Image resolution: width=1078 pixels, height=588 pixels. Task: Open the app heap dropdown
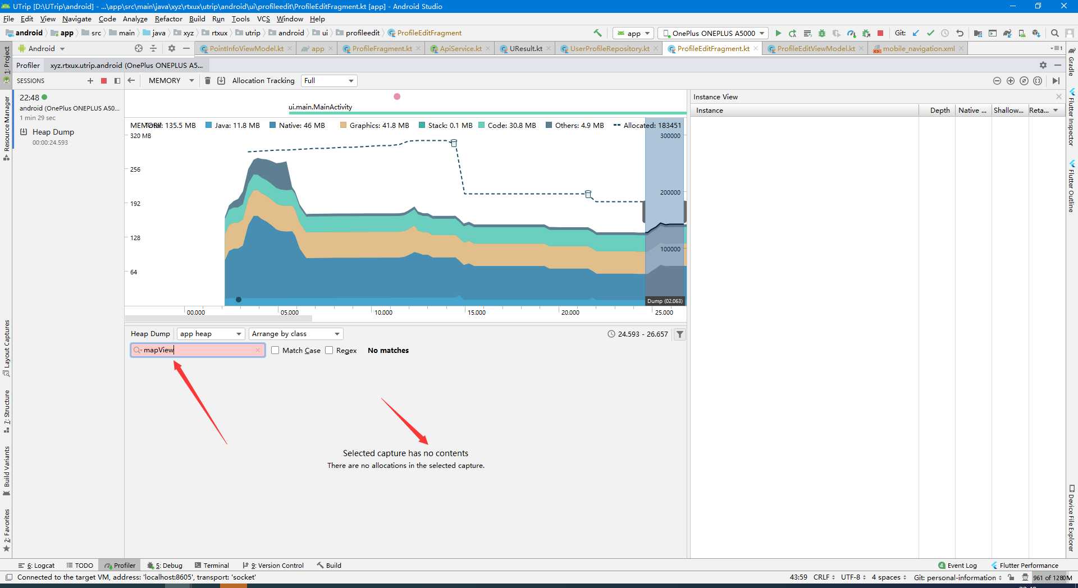point(211,334)
